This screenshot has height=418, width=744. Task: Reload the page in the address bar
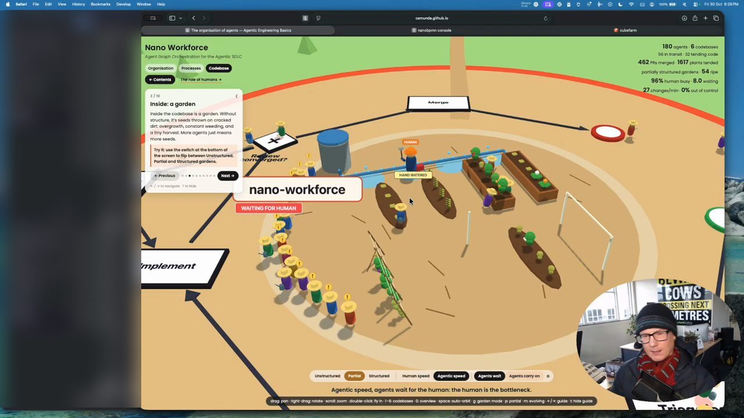point(545,18)
